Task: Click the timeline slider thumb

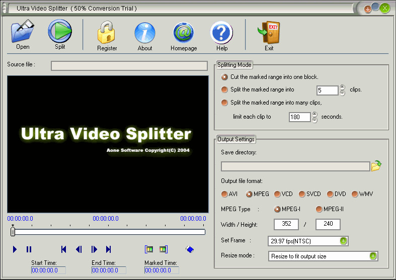Action: [13, 231]
